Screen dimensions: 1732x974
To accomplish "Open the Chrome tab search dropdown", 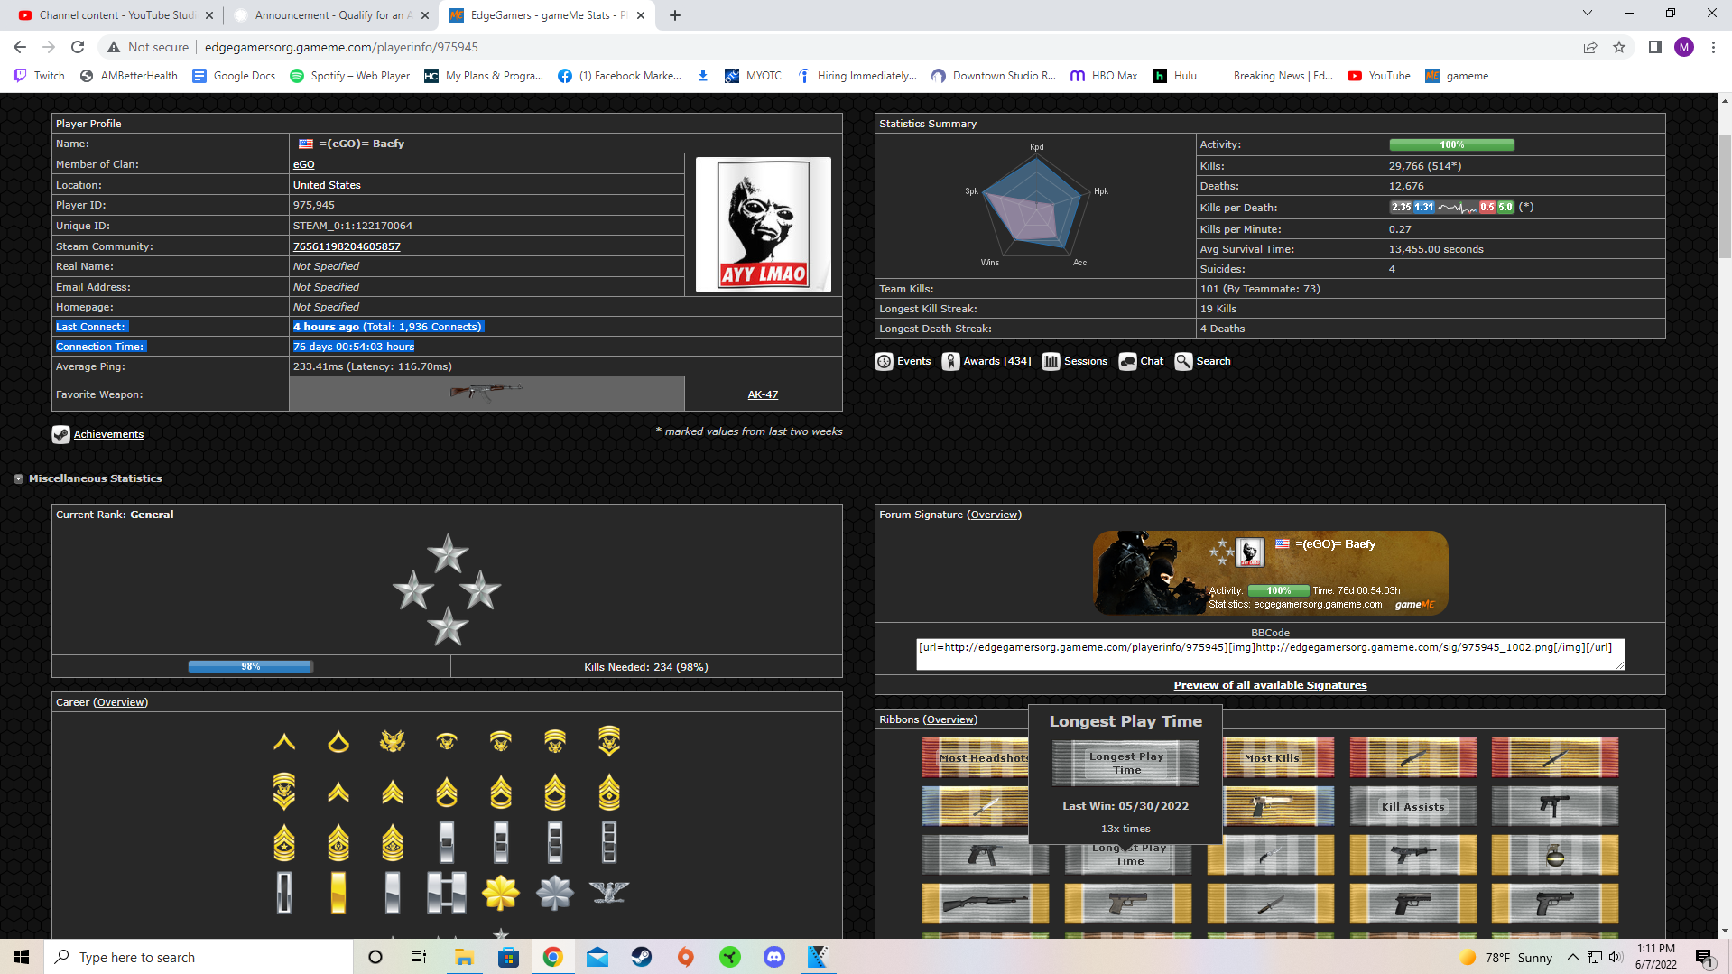I will (1588, 14).
